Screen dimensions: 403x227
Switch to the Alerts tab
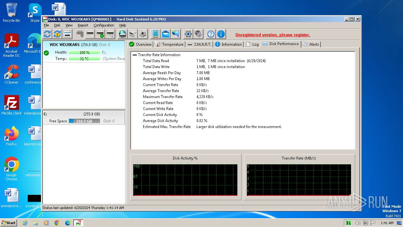pyautogui.click(x=311, y=44)
